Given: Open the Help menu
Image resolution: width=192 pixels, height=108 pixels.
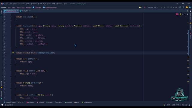Looking at the screenshot, I should 65,4.
